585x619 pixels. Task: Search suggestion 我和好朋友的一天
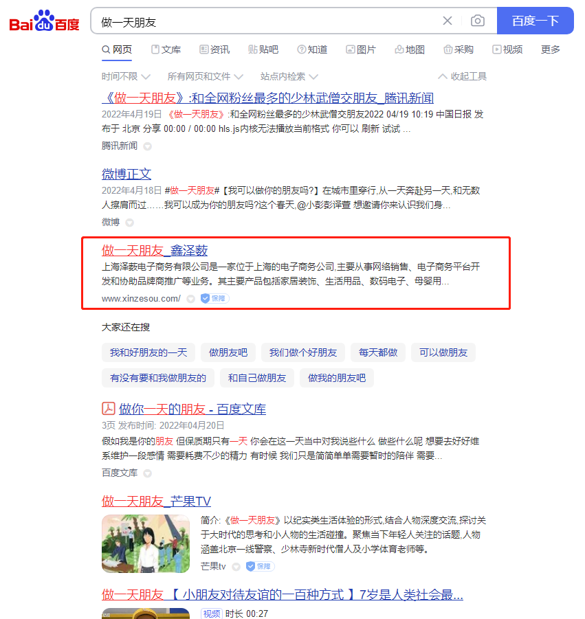[x=148, y=352]
